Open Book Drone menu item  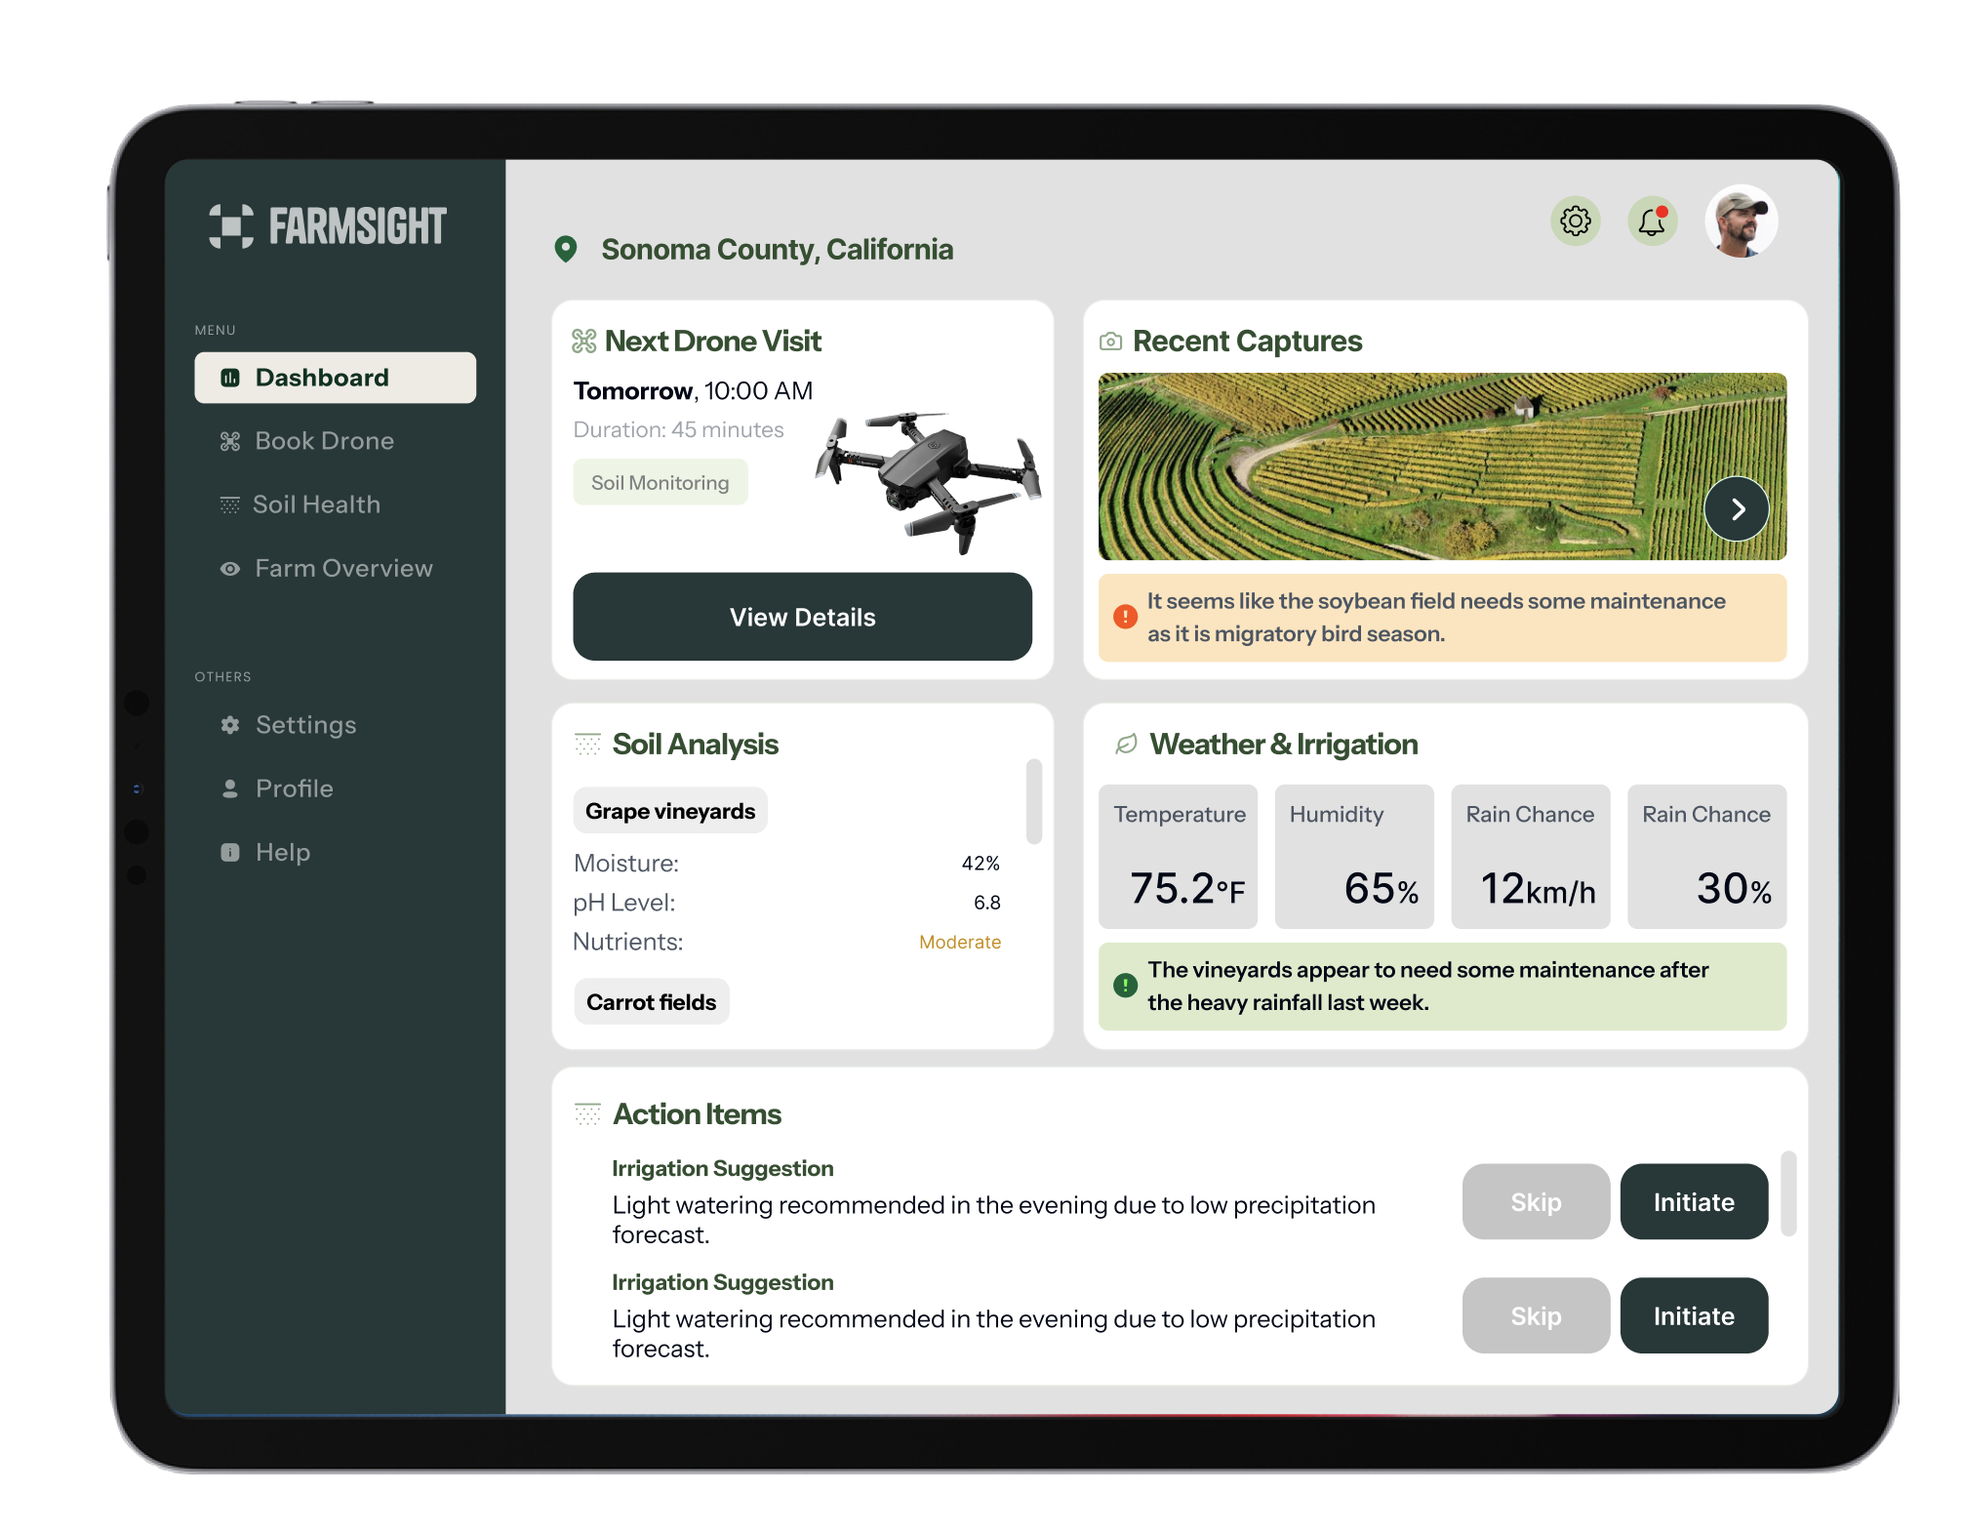pos(324,441)
